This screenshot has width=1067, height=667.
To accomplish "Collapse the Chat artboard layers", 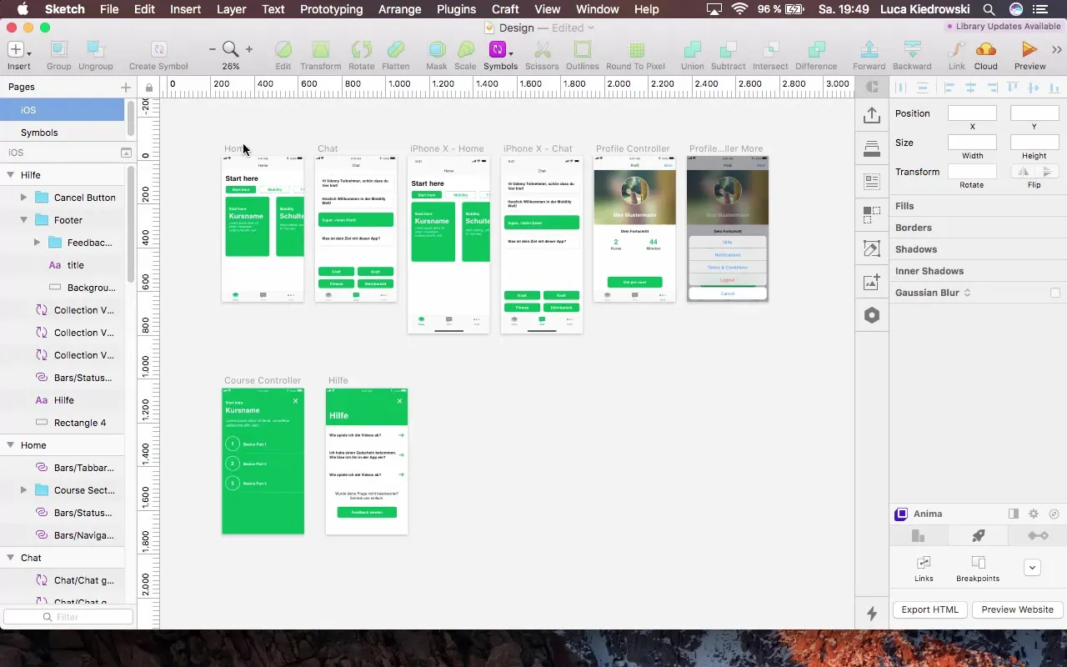I will (x=11, y=558).
